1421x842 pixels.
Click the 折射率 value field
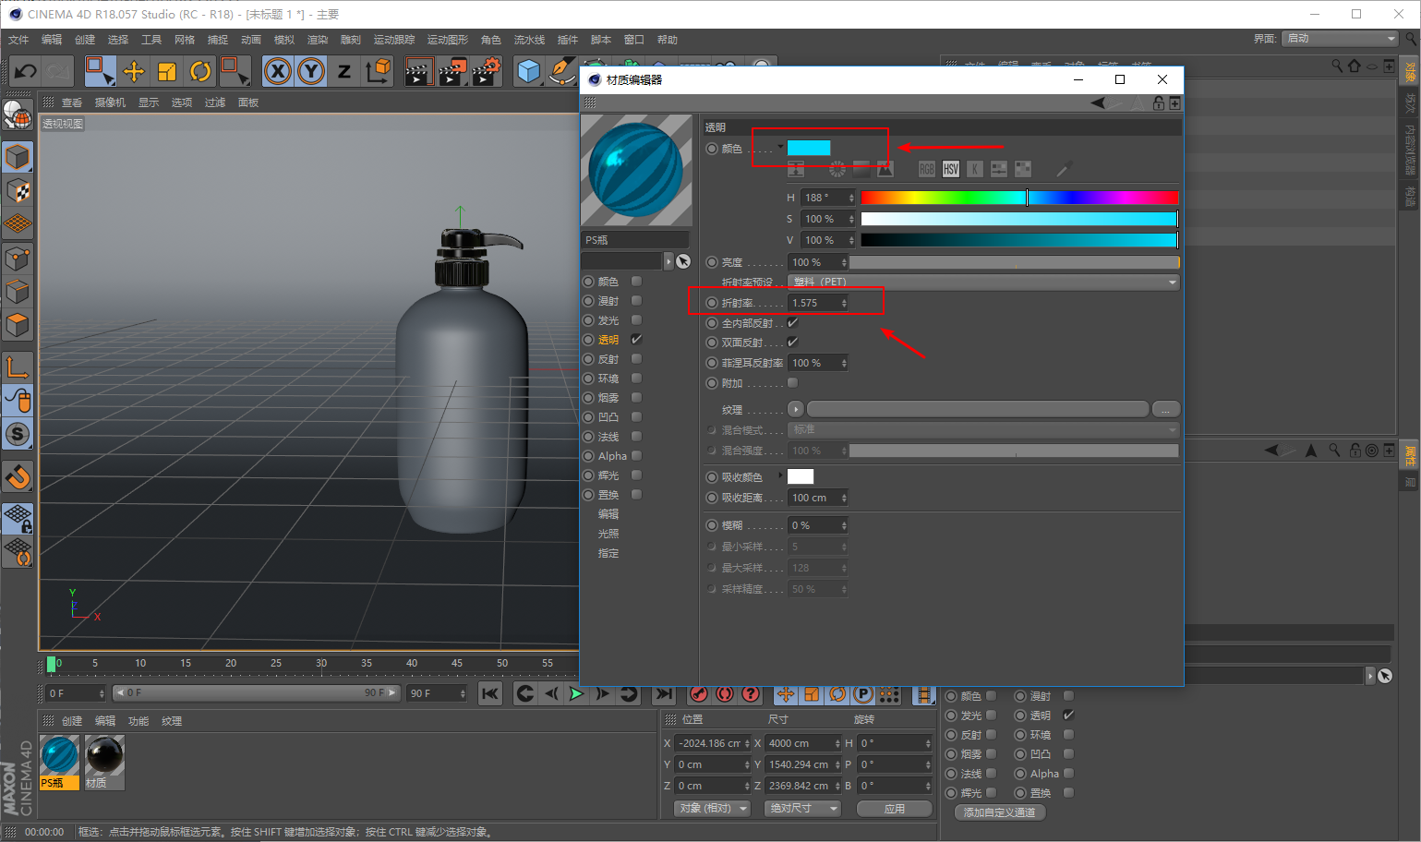818,303
